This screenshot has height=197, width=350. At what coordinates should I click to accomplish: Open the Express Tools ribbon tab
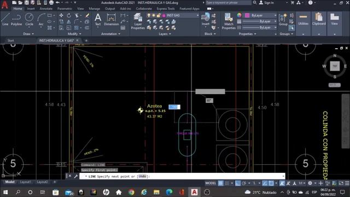[166, 9]
